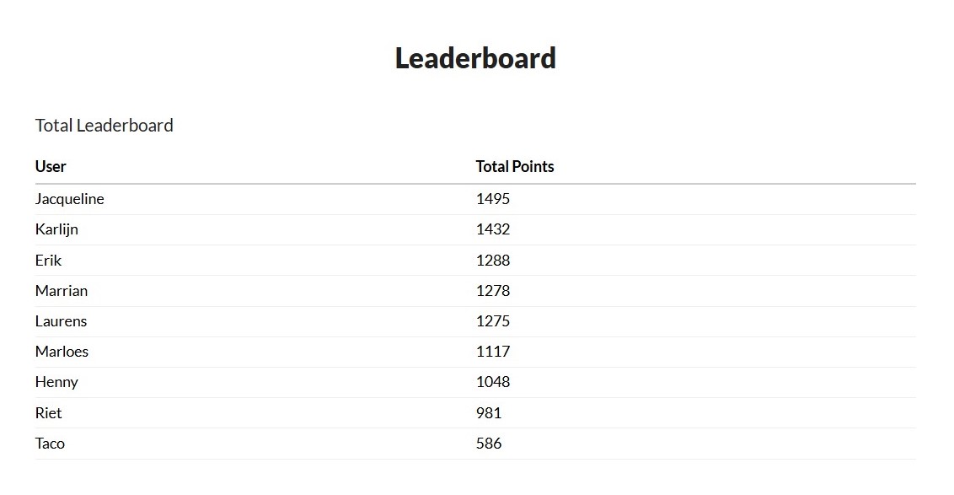
Task: Click the score 1495
Action: 493,199
